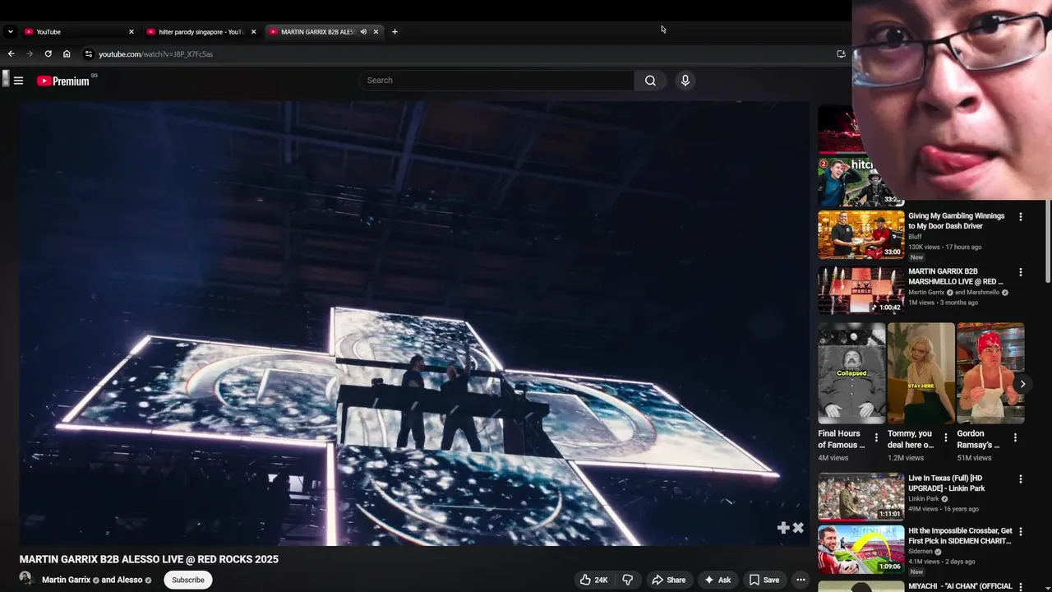This screenshot has height=592, width=1052.
Task: Open more actions three-dot menu under video
Action: (x=801, y=580)
